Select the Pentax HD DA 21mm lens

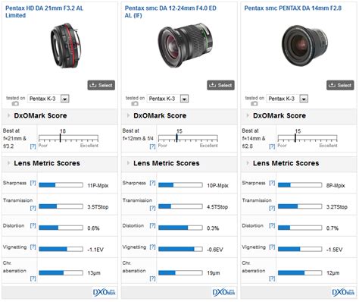click(x=101, y=85)
